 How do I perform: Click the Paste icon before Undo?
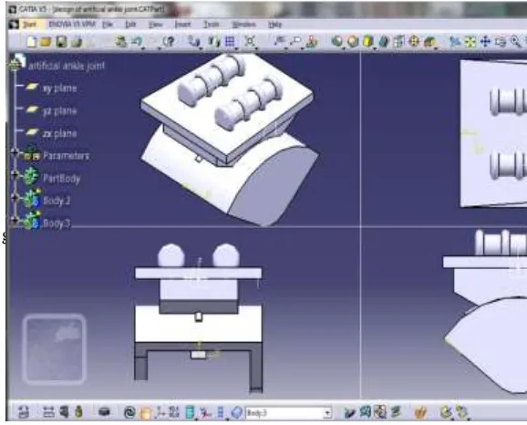click(120, 42)
